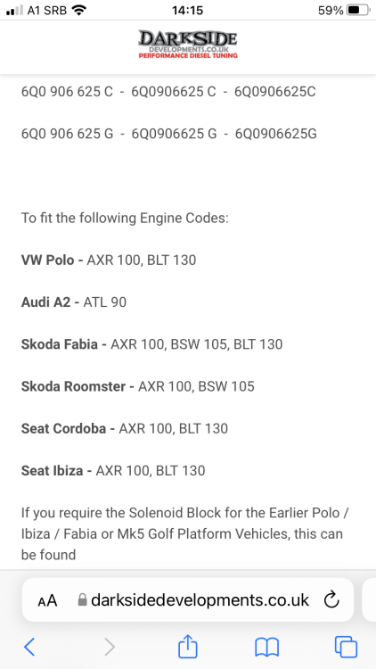
Task: Tap the cellular signal bars icon
Action: pyautogui.click(x=14, y=11)
